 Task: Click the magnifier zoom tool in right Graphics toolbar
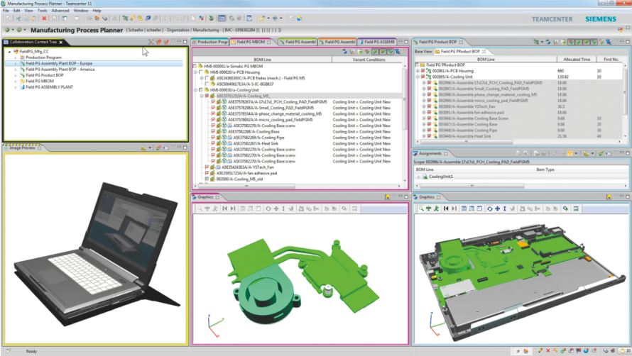(421, 208)
